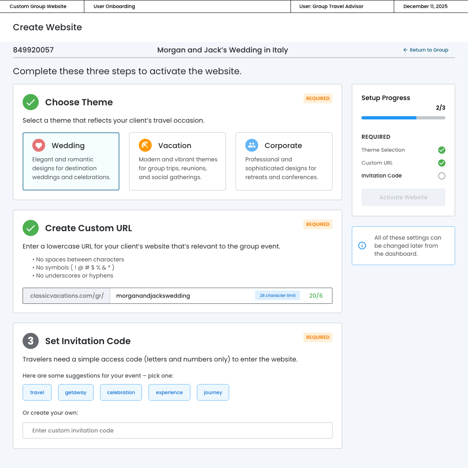
Task: Click the step 3 number badge
Action: coord(31,341)
